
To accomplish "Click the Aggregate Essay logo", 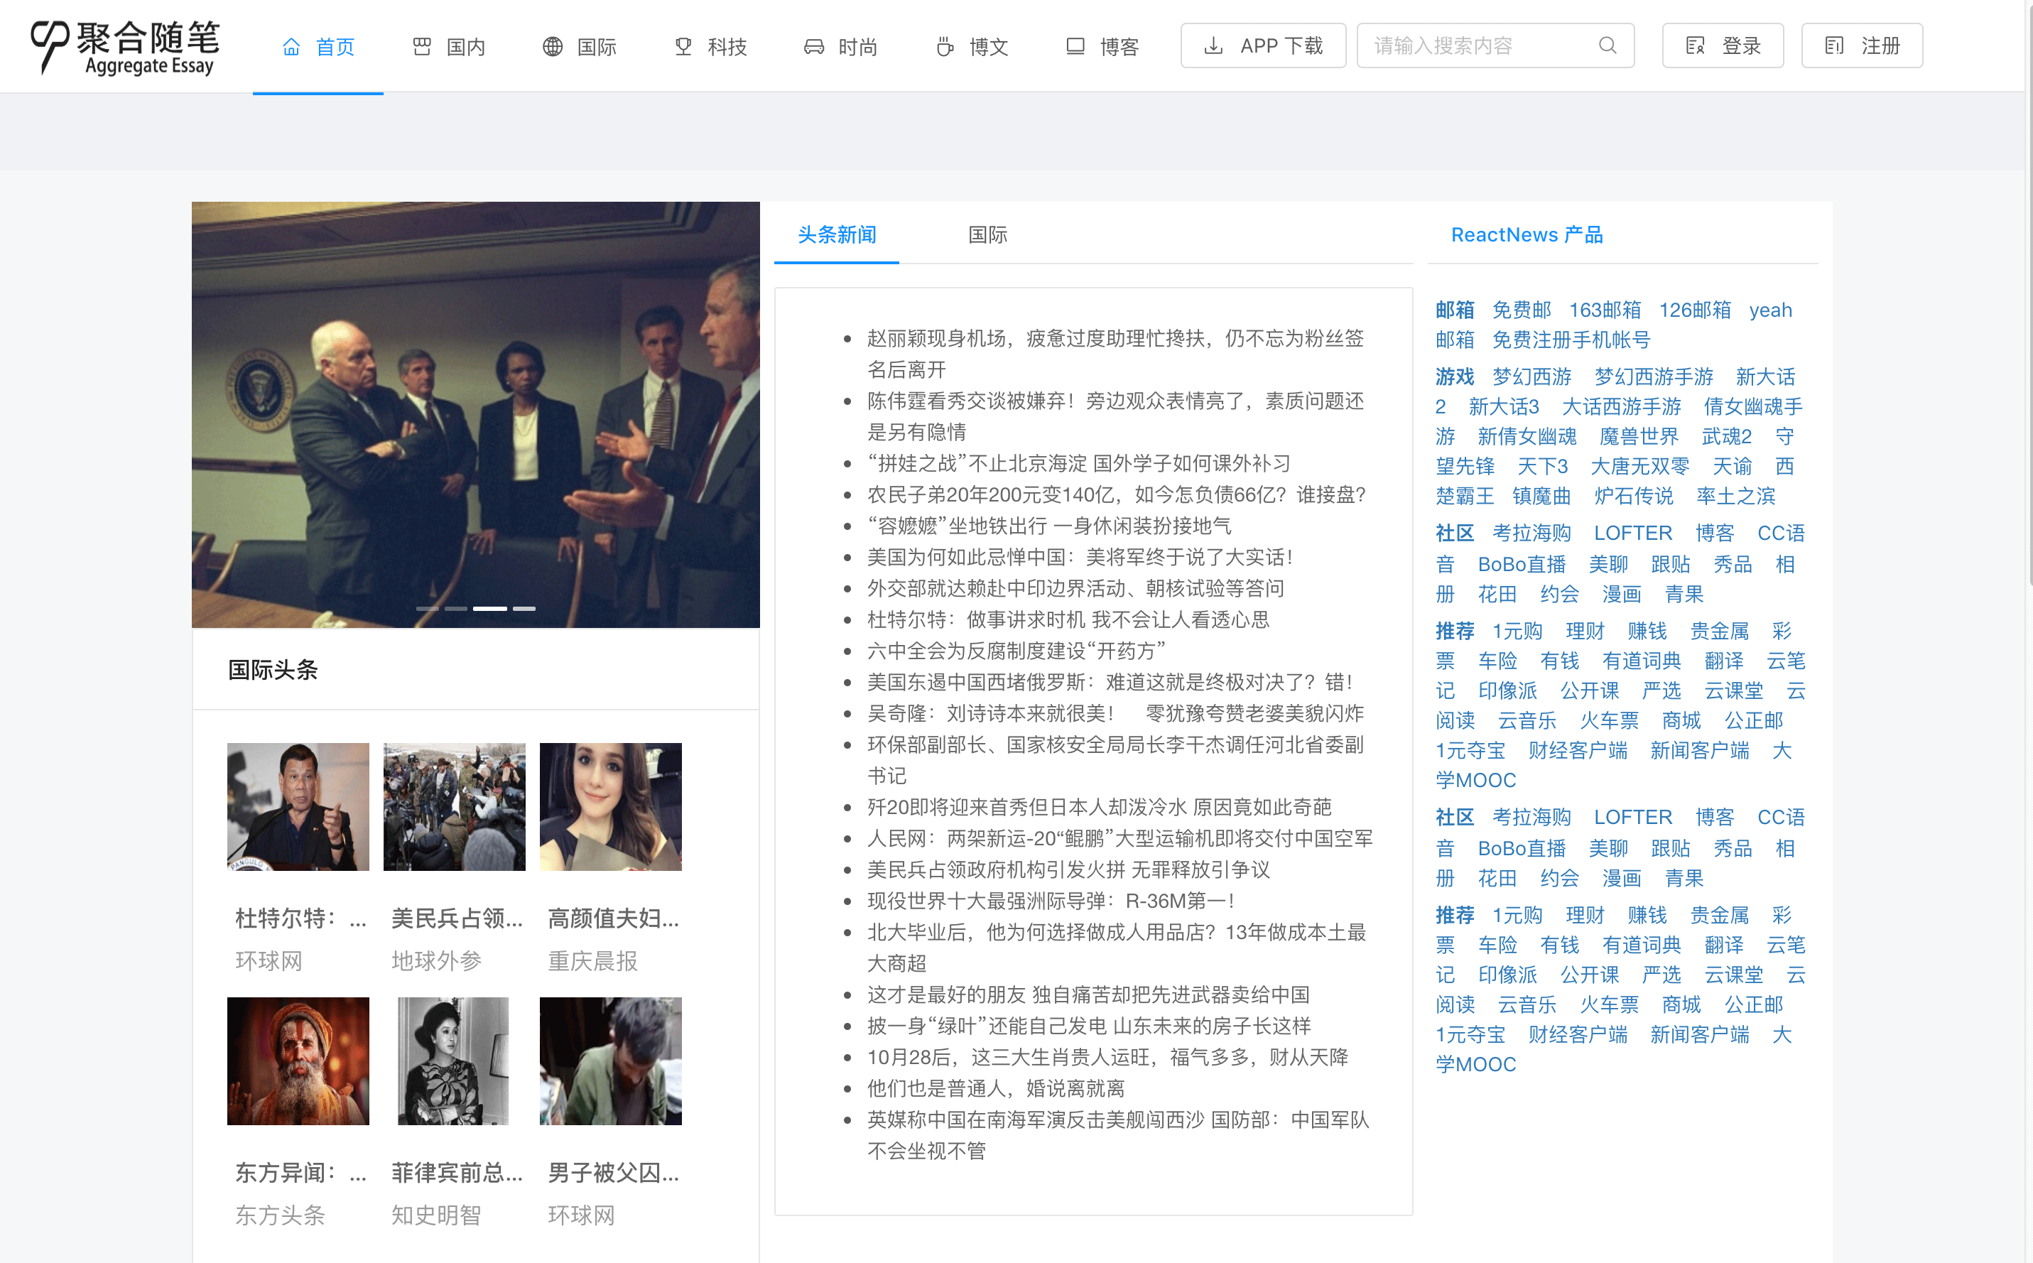I will (125, 47).
